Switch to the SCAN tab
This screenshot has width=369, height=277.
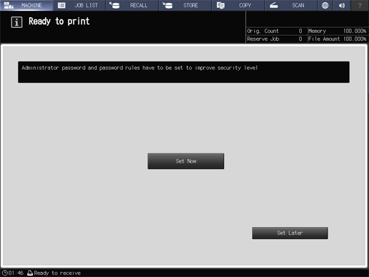tap(291, 5)
